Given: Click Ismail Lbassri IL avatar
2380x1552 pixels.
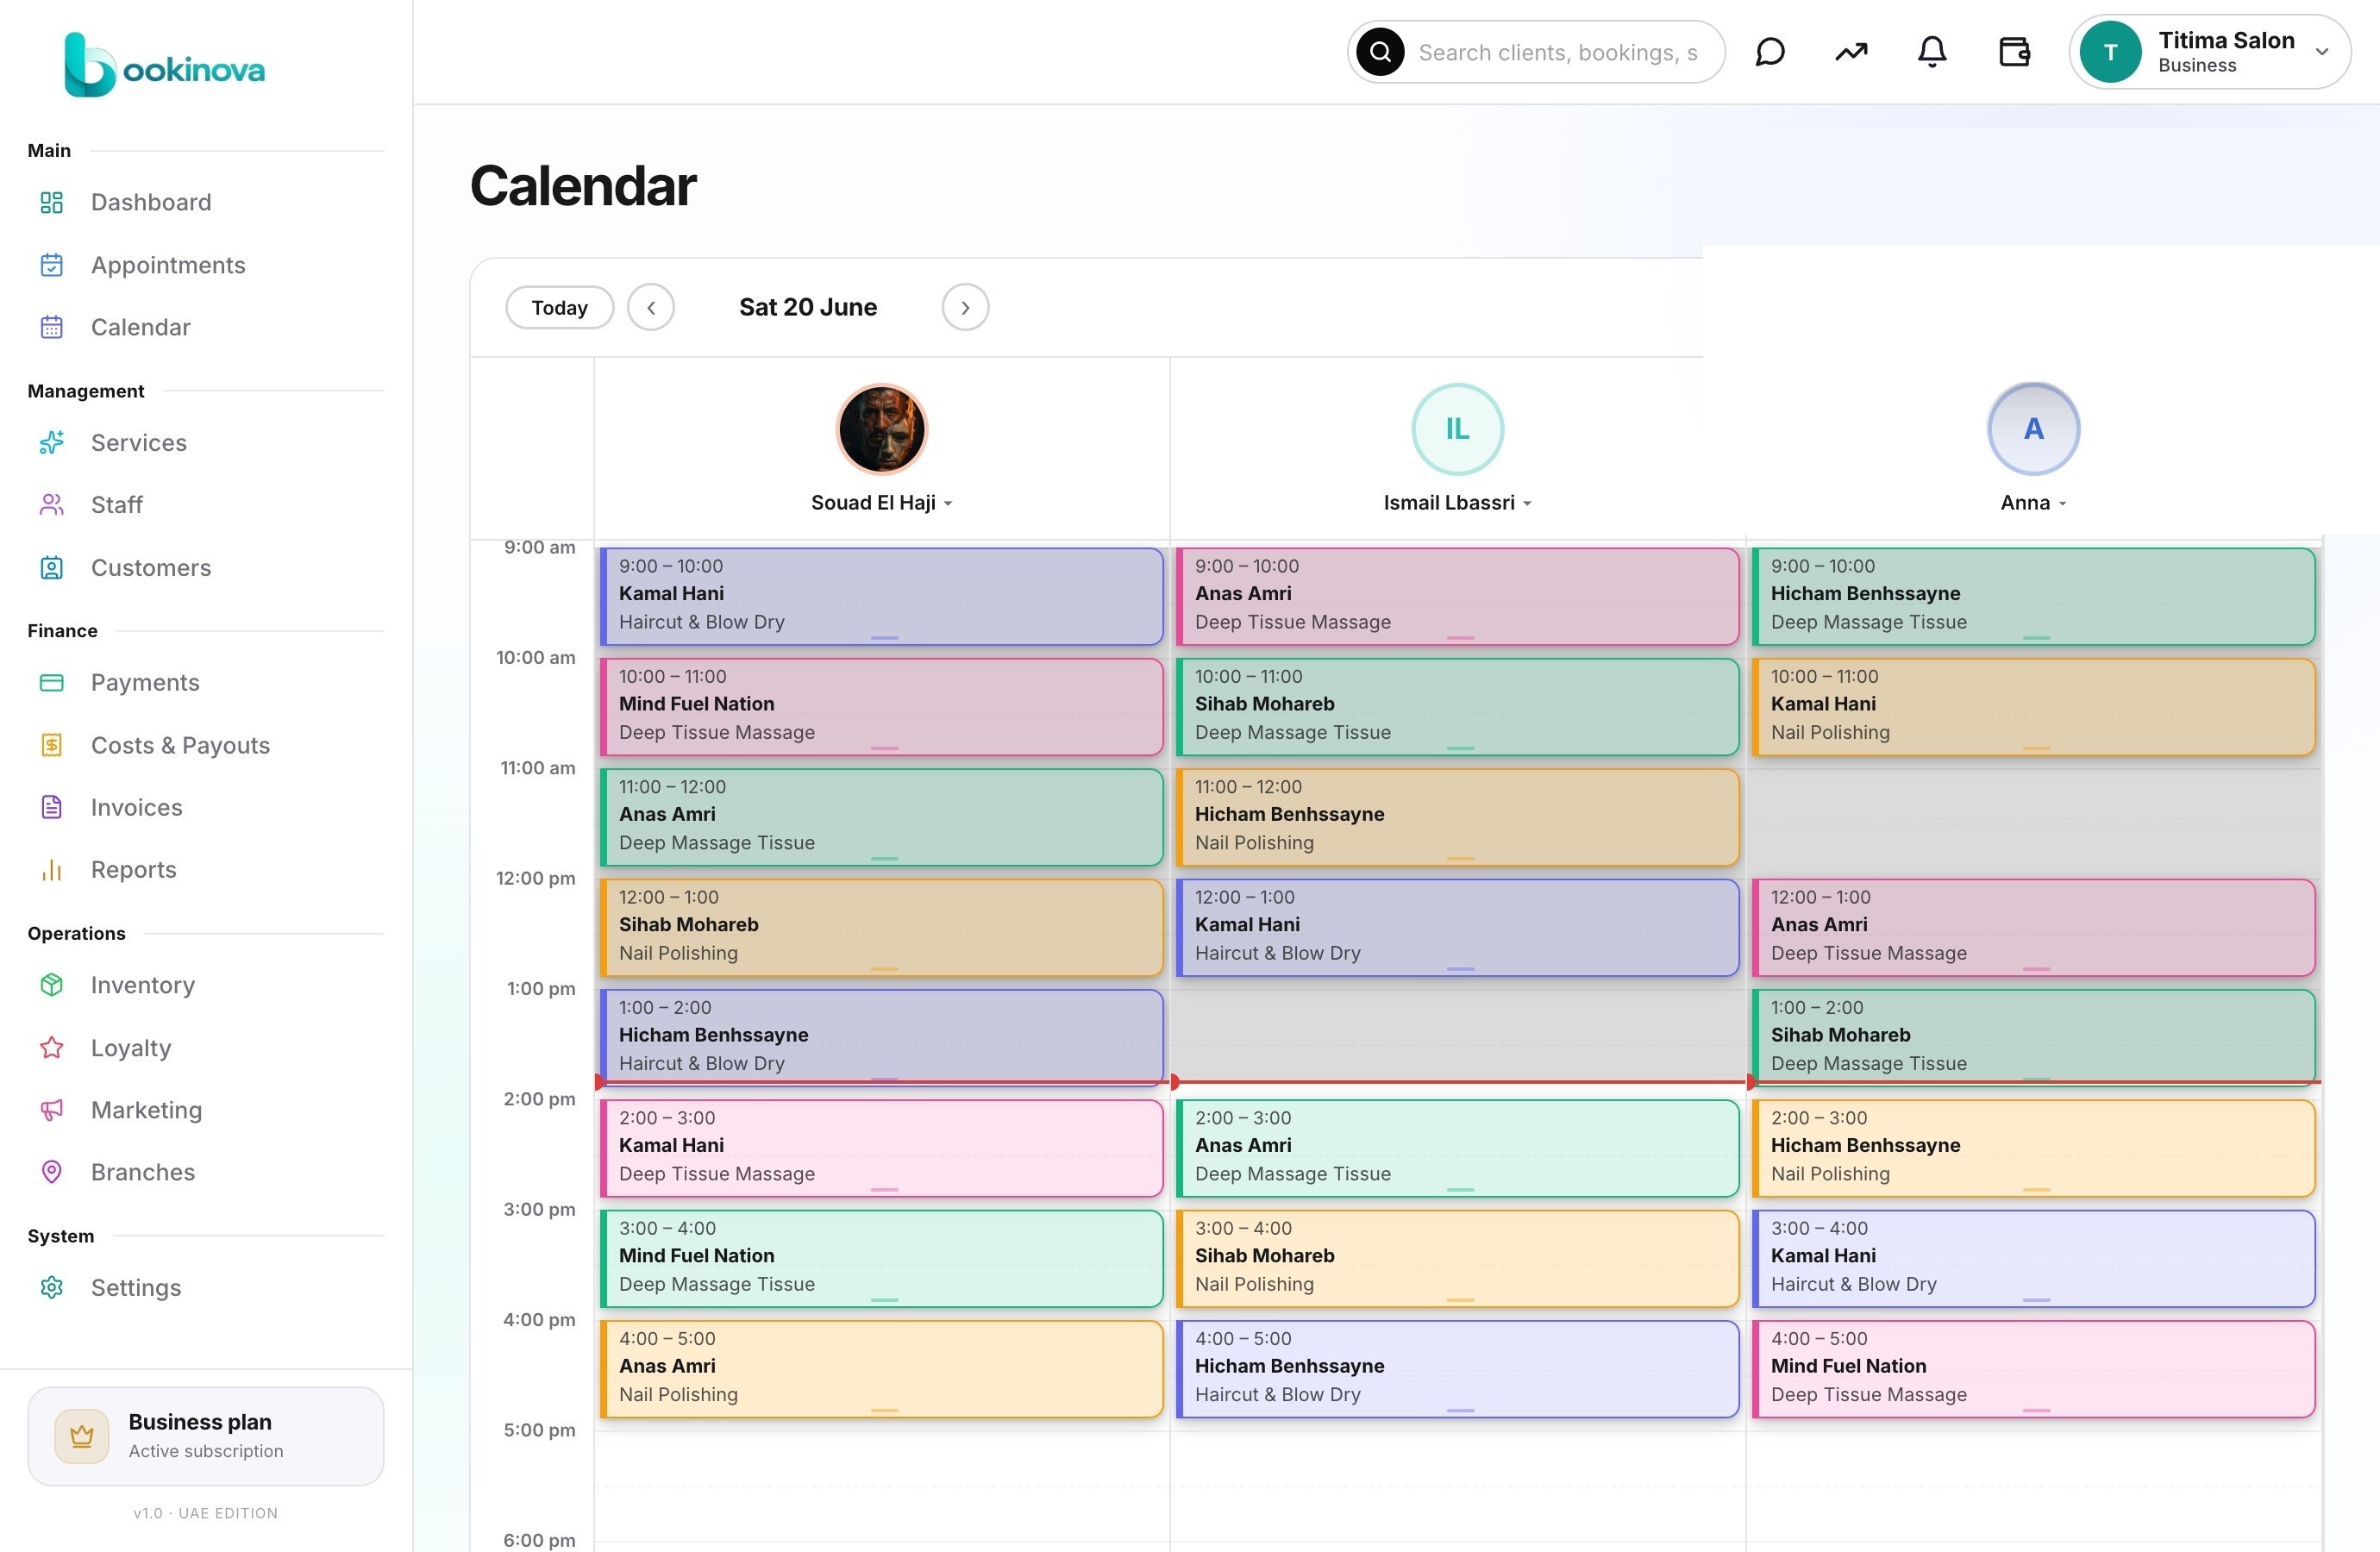Looking at the screenshot, I should tap(1457, 429).
